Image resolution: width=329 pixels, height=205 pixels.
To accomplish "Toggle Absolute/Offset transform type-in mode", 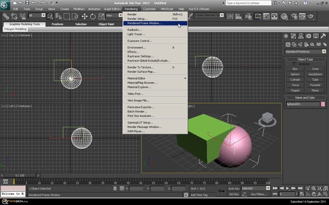I will tap(122, 188).
